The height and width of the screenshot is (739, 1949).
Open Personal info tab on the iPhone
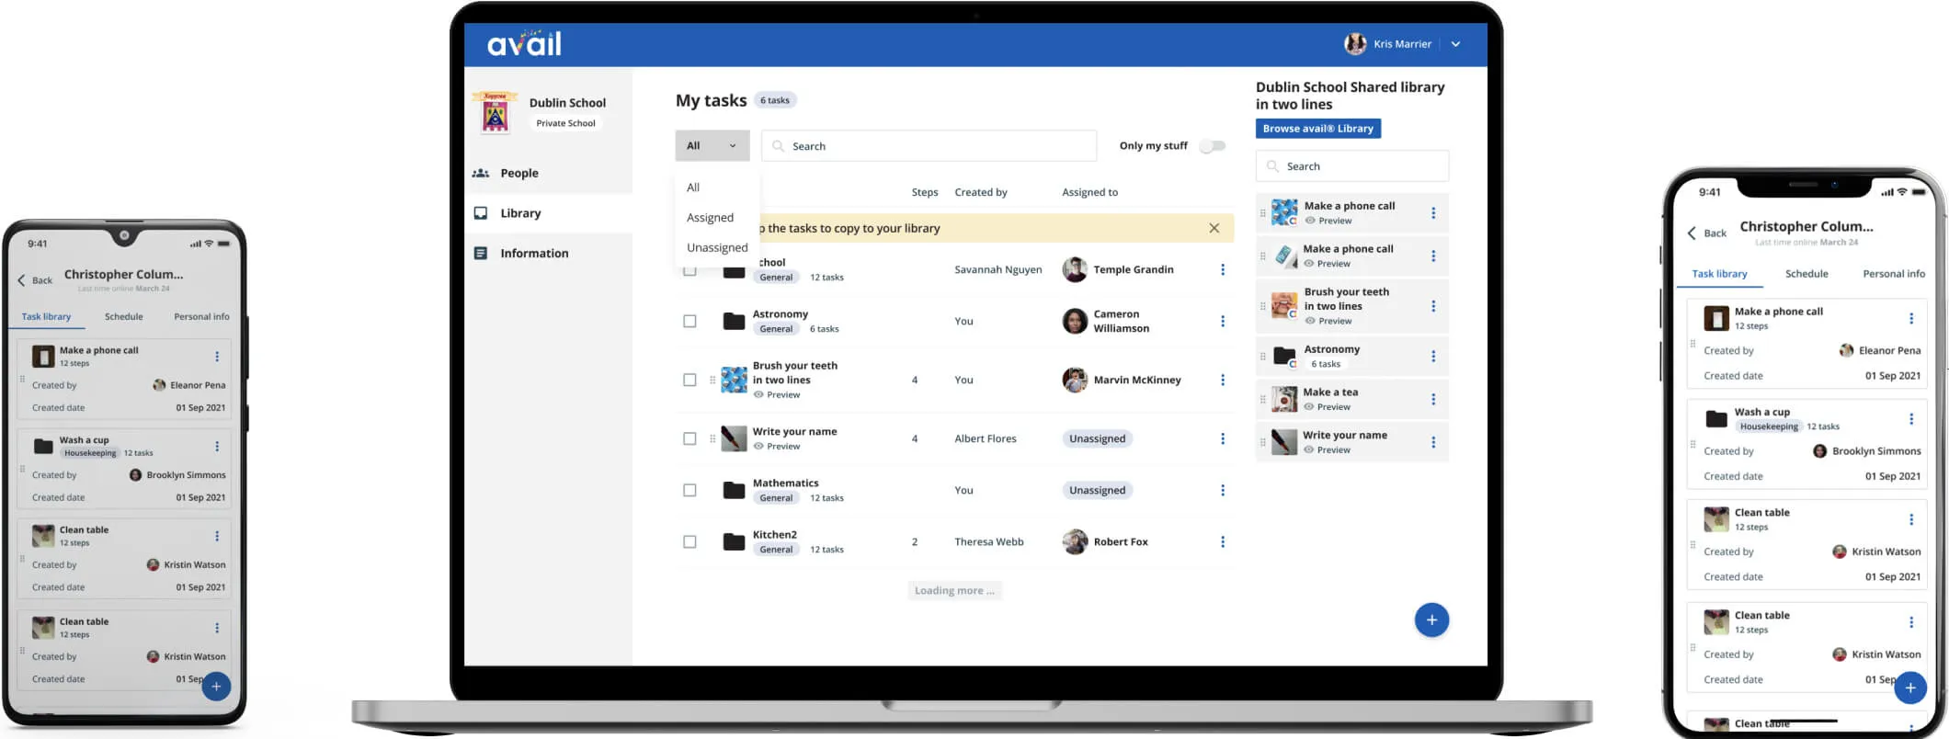click(x=1894, y=274)
